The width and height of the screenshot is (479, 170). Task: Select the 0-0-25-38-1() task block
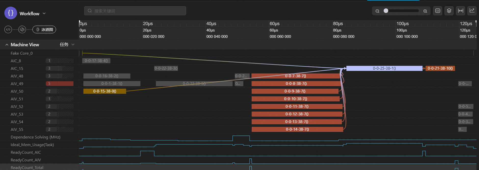[x=384, y=68]
